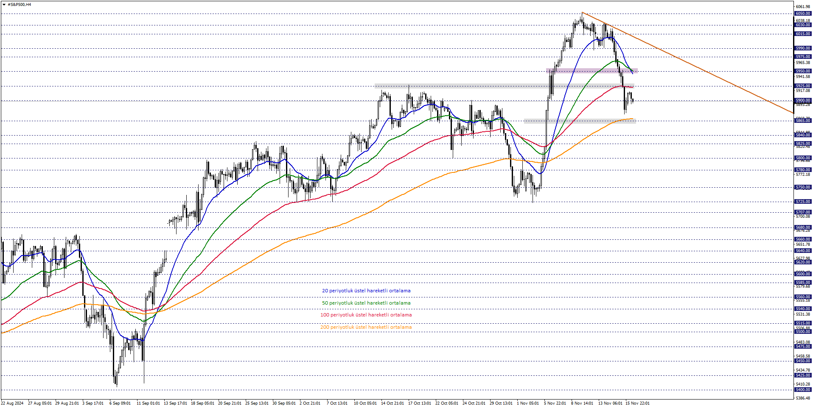Click the 22 Oct 05:01 time axis label
Image resolution: width=813 pixels, height=408 pixels.
tap(447, 403)
